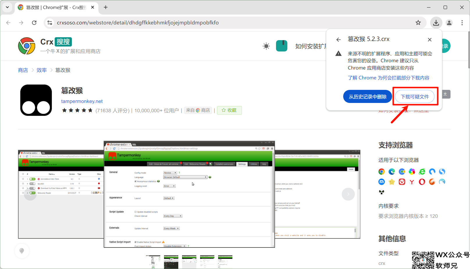Click the left dashboard screenshot slide
The width and height of the screenshot is (470, 269).
(x=61, y=194)
